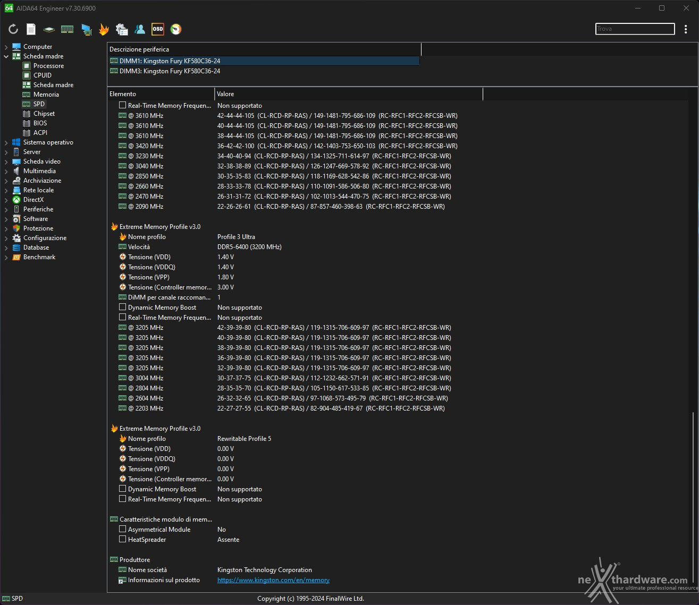Image resolution: width=699 pixels, height=605 pixels.
Task: Expand the DirectX tree node
Action: 6,200
